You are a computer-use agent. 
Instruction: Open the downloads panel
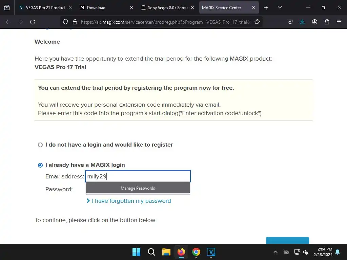[x=302, y=22]
